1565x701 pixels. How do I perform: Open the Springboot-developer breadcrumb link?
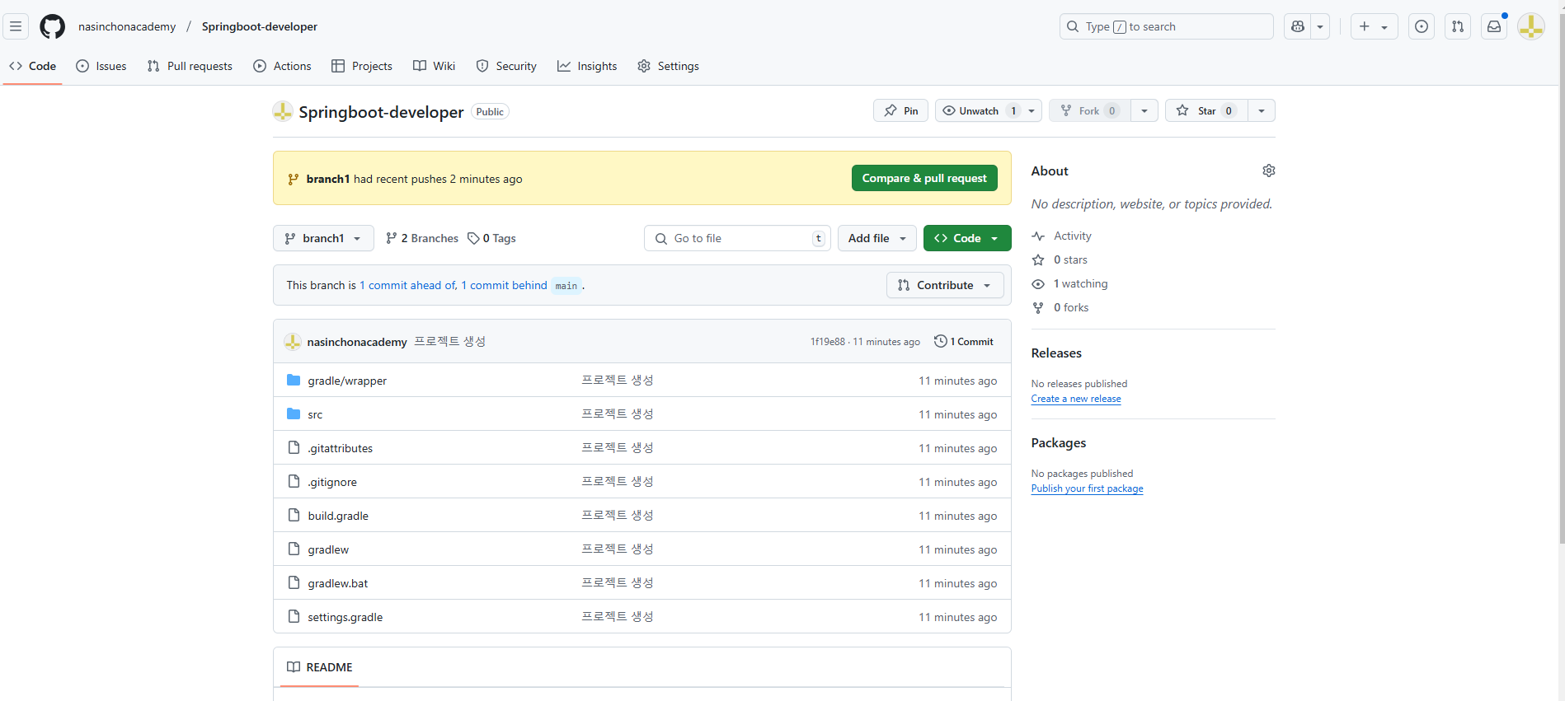260,26
